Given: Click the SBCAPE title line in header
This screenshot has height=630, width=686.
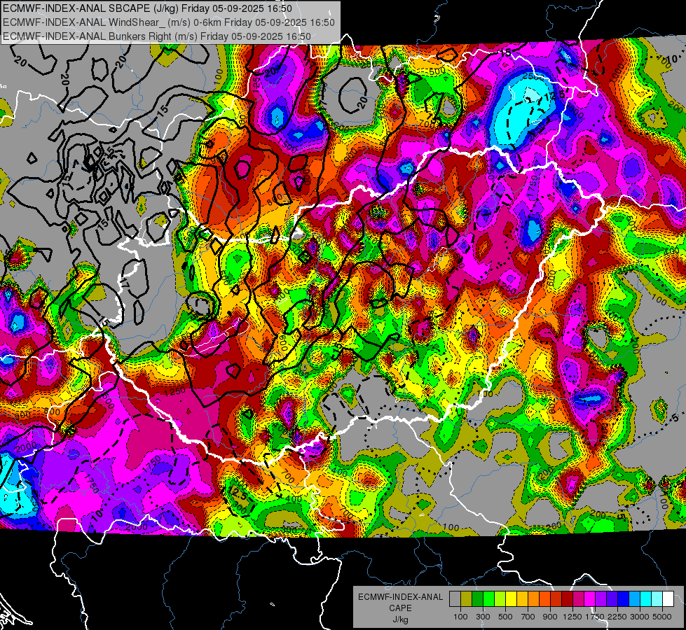Looking at the screenshot, I should pos(147,8).
